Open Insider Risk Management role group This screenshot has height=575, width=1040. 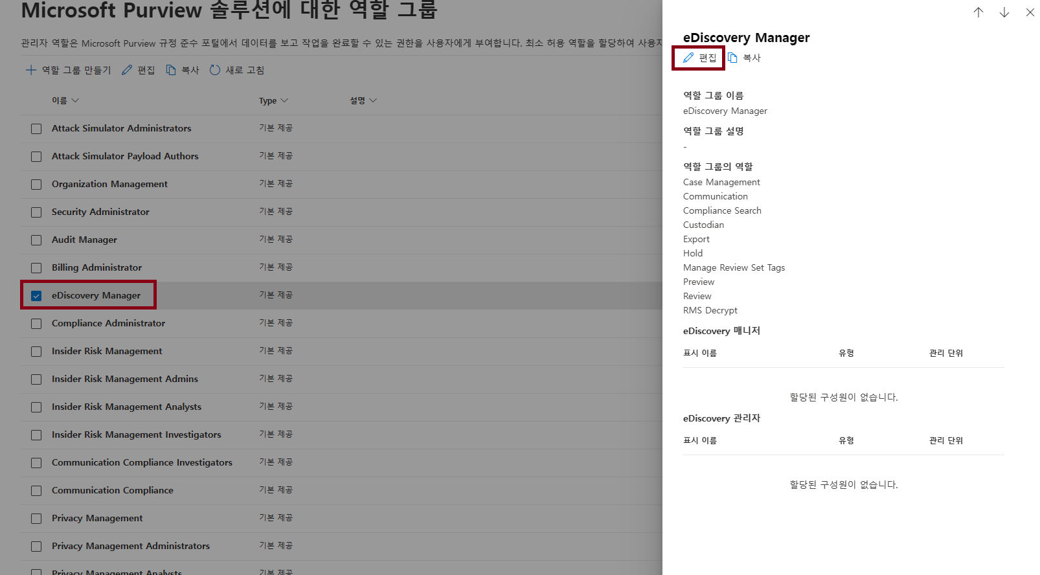[x=107, y=351]
